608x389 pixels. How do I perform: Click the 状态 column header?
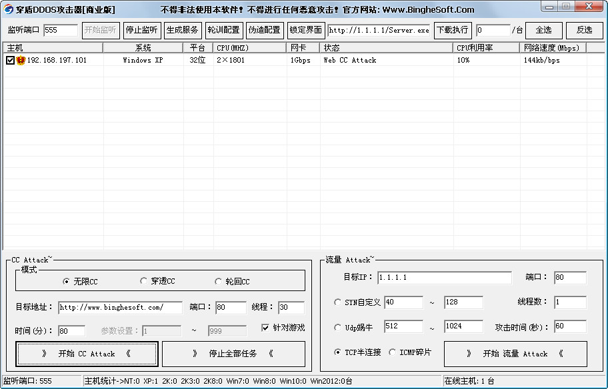(387, 48)
